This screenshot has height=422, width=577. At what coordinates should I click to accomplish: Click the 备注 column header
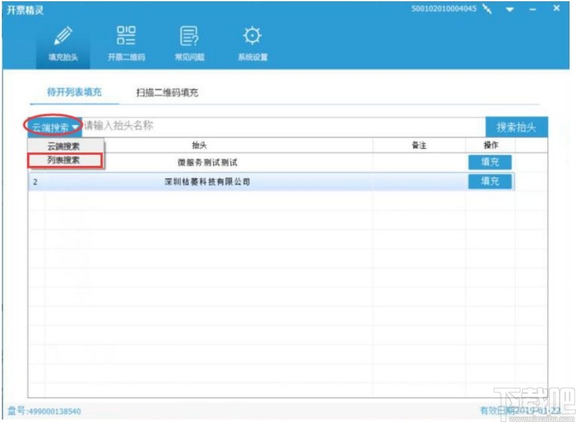[x=419, y=146]
